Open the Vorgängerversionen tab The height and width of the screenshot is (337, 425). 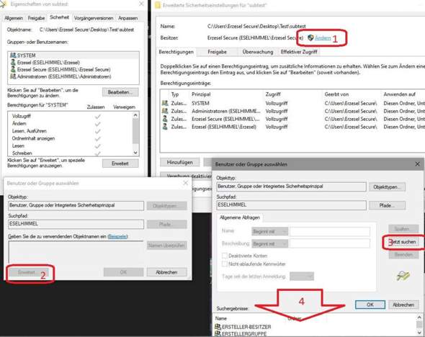[94, 18]
